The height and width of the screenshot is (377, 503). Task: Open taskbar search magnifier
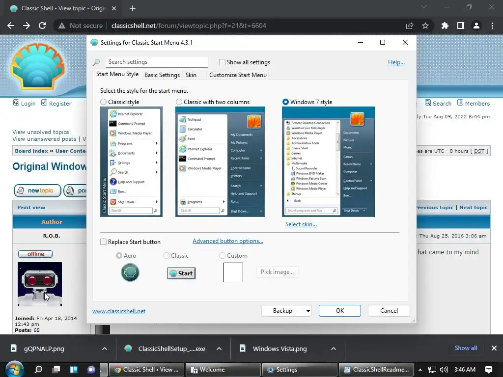pos(38,370)
